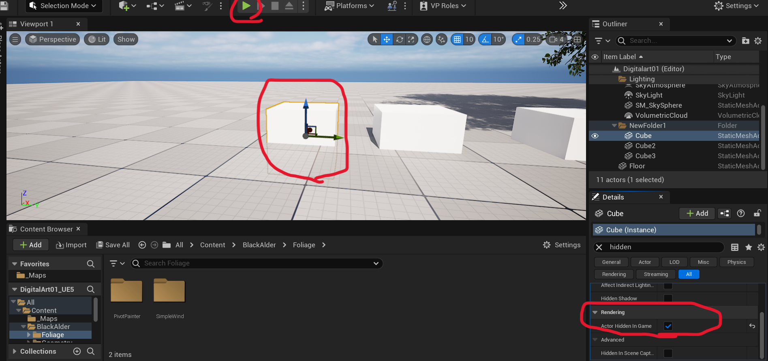768x361 pixels.
Task: Click the Eject button in play toolbar
Action: tap(289, 6)
